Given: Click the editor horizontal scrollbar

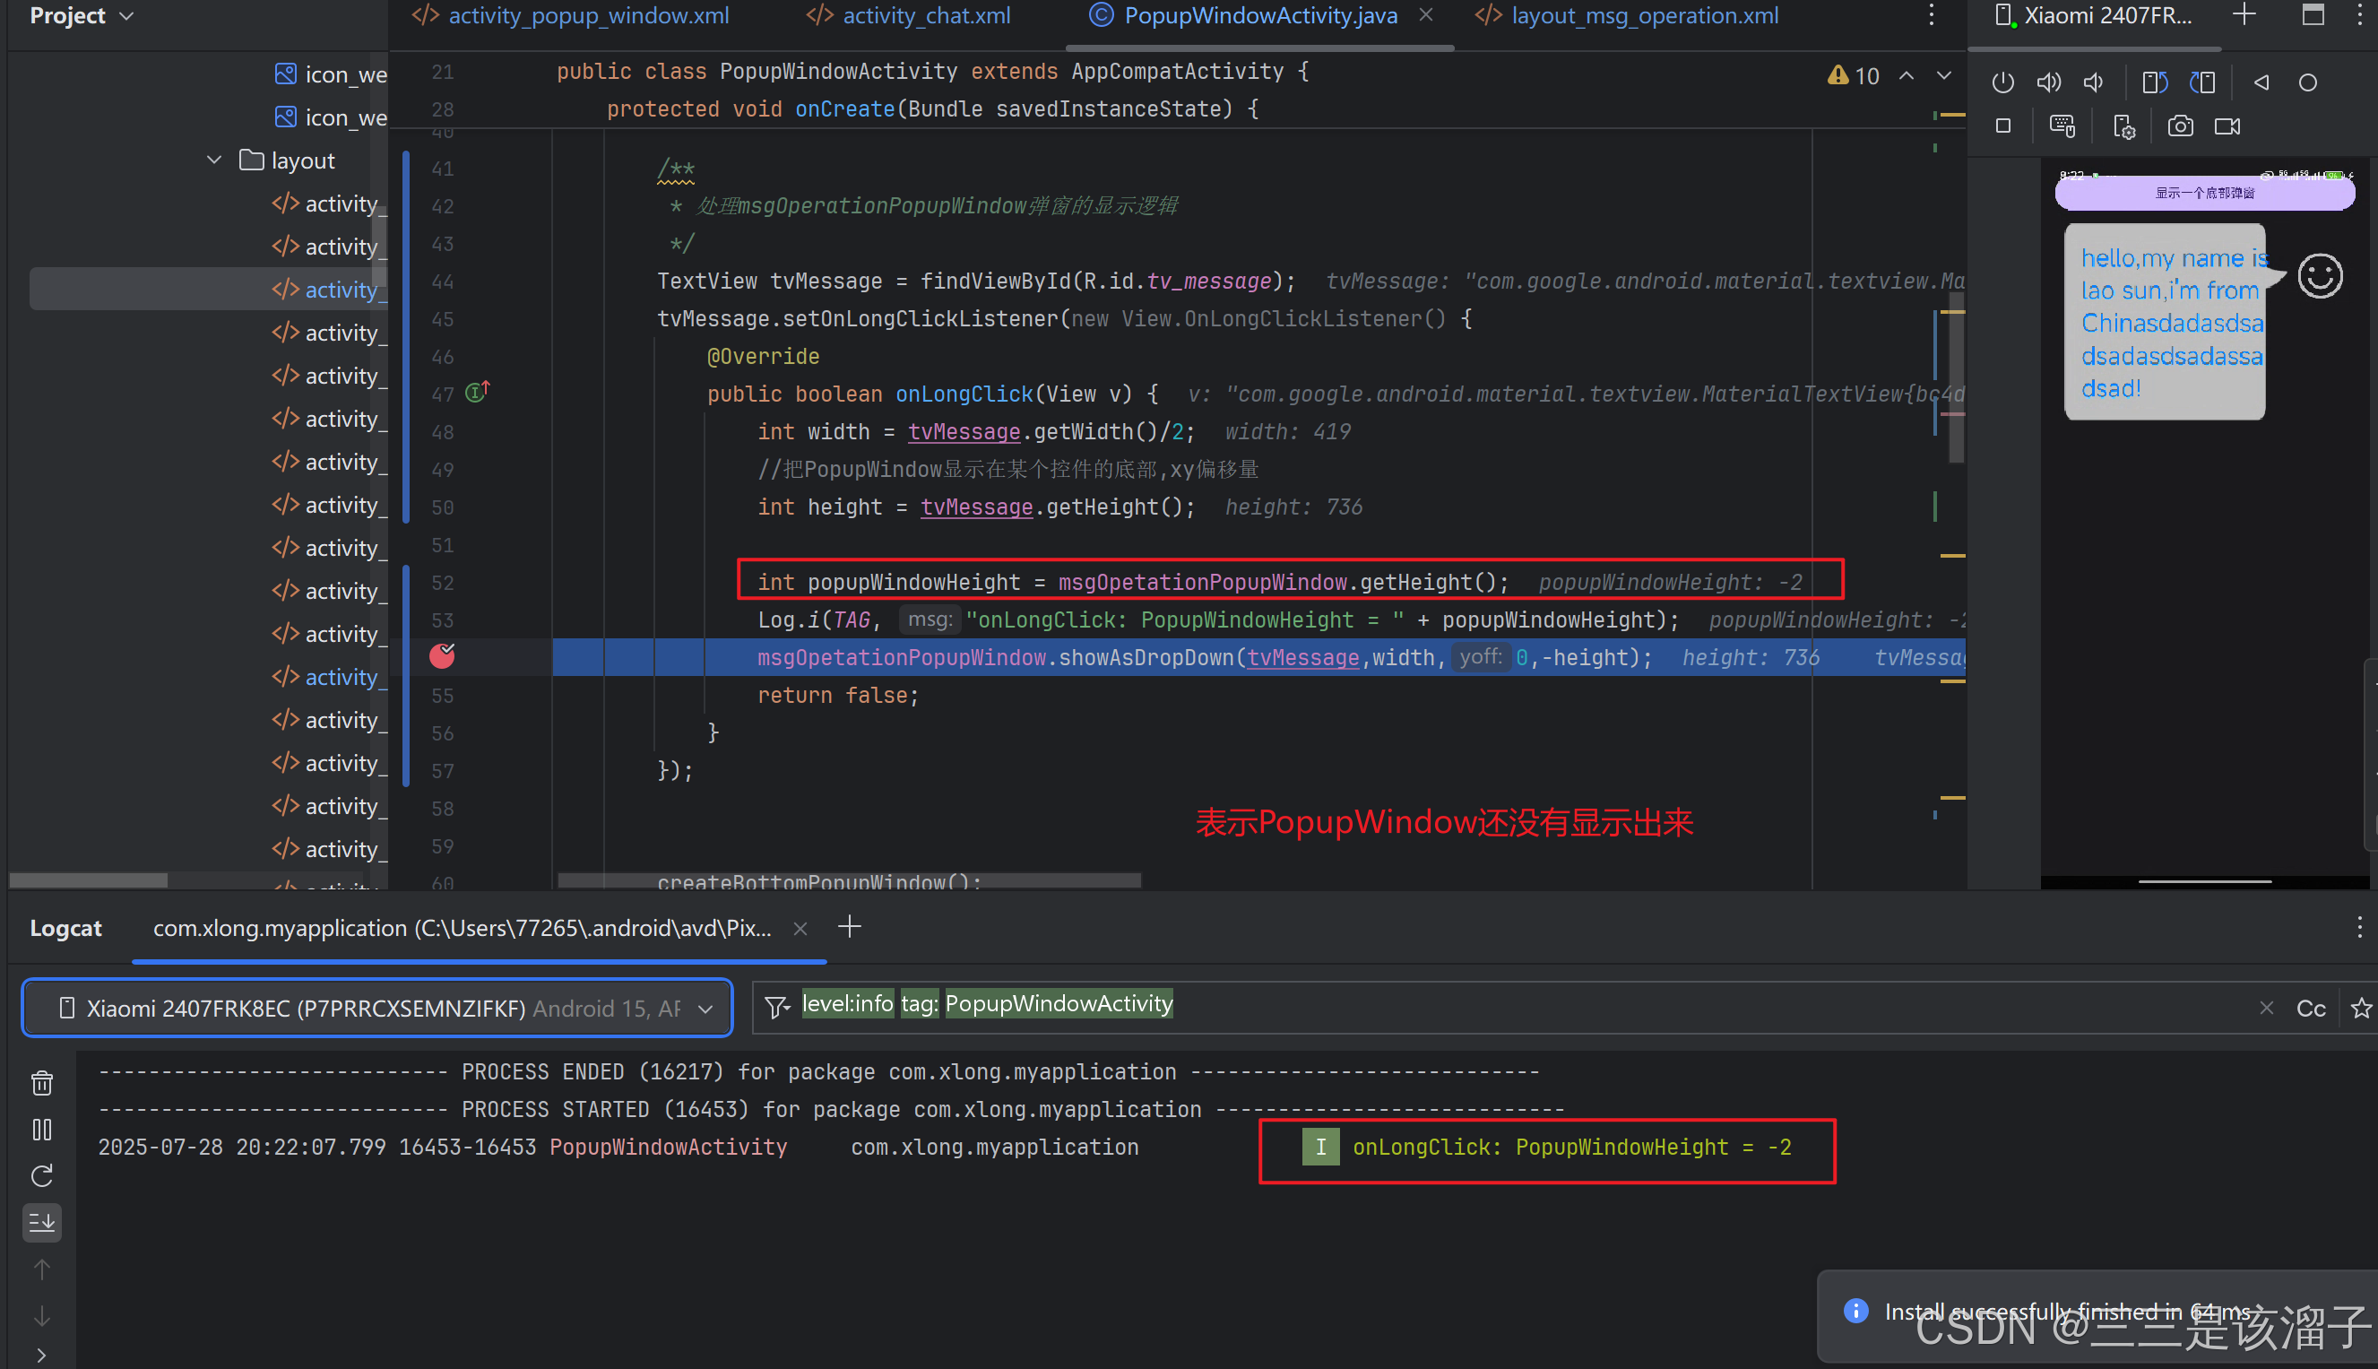Looking at the screenshot, I should 849,881.
